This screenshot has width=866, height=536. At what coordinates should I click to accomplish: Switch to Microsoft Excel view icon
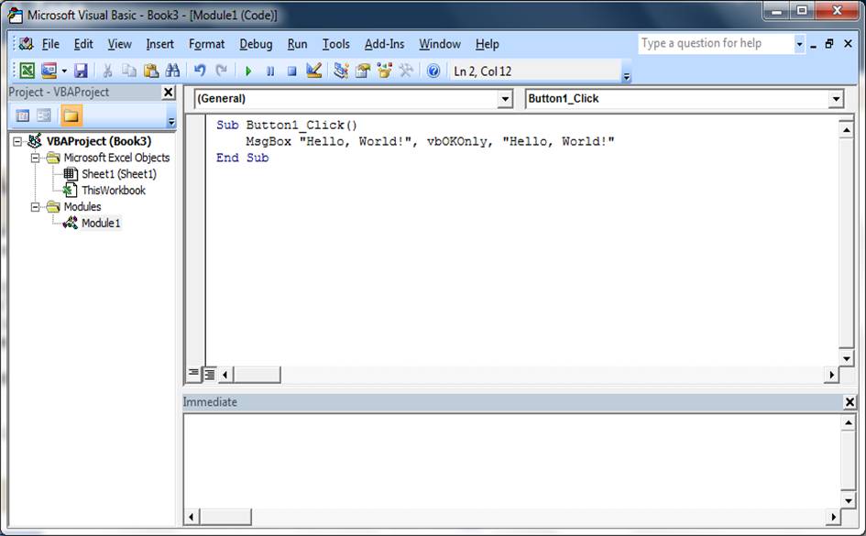point(27,71)
